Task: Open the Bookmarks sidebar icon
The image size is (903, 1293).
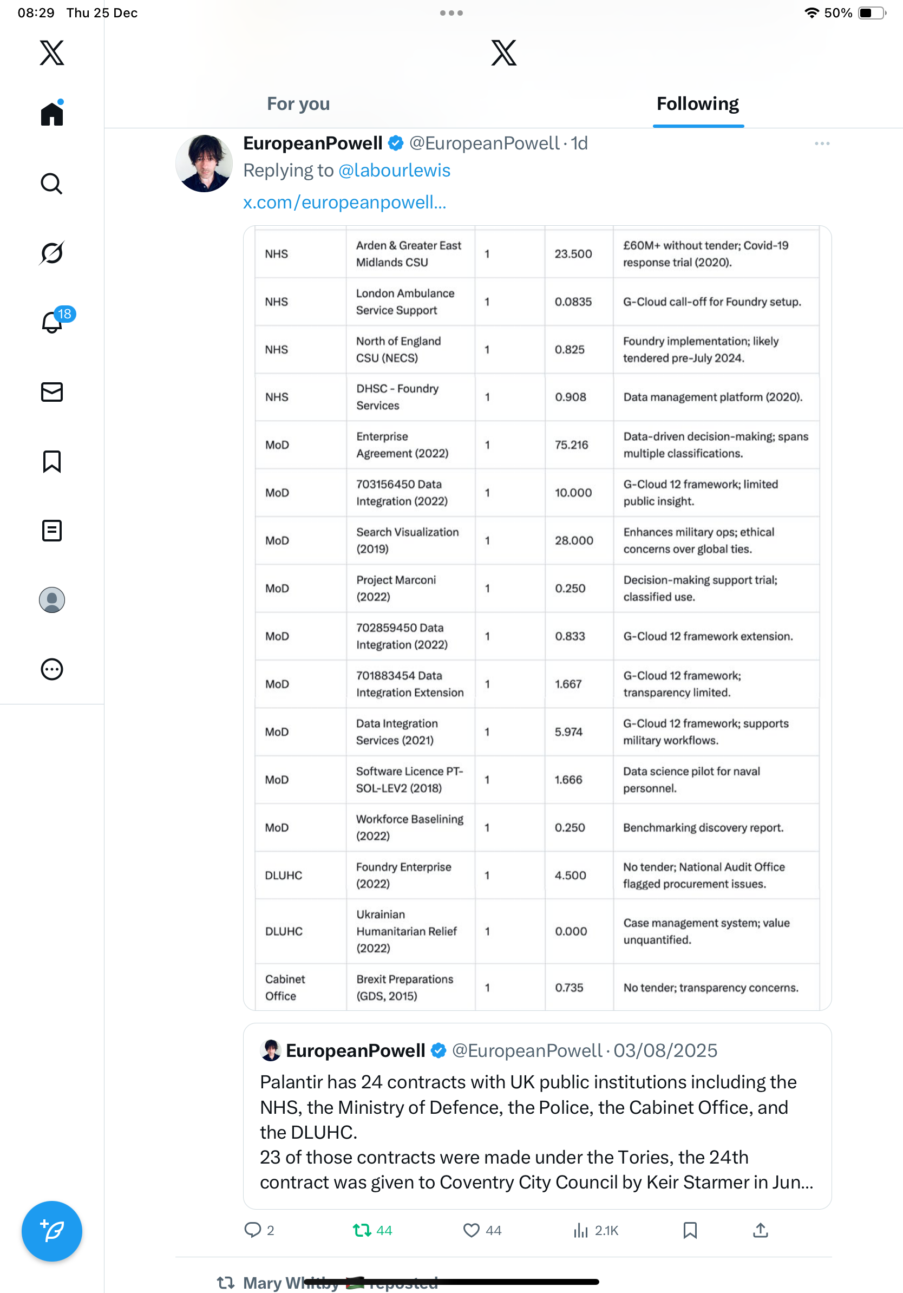Action: click(52, 461)
